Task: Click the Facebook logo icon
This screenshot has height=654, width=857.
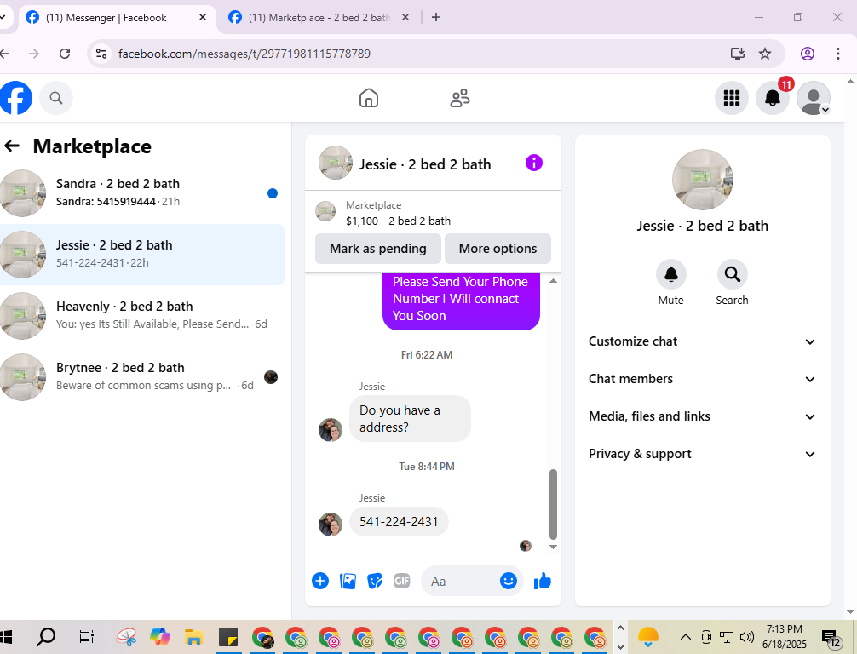Action: [16, 98]
